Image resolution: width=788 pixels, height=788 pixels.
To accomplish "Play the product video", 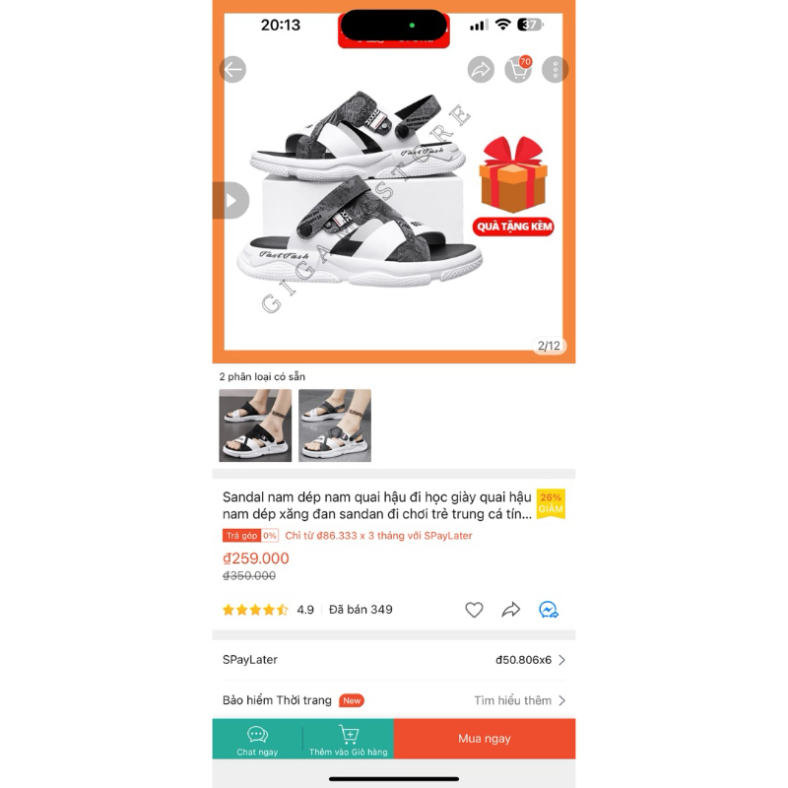I will click(230, 201).
